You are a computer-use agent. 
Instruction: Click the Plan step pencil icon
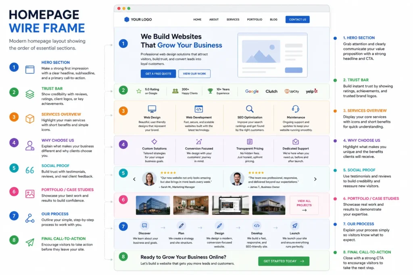[x=181, y=225]
